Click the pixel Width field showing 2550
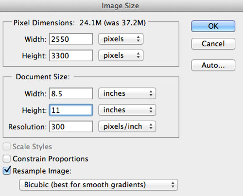This screenshot has height=196, width=243. (x=71, y=39)
